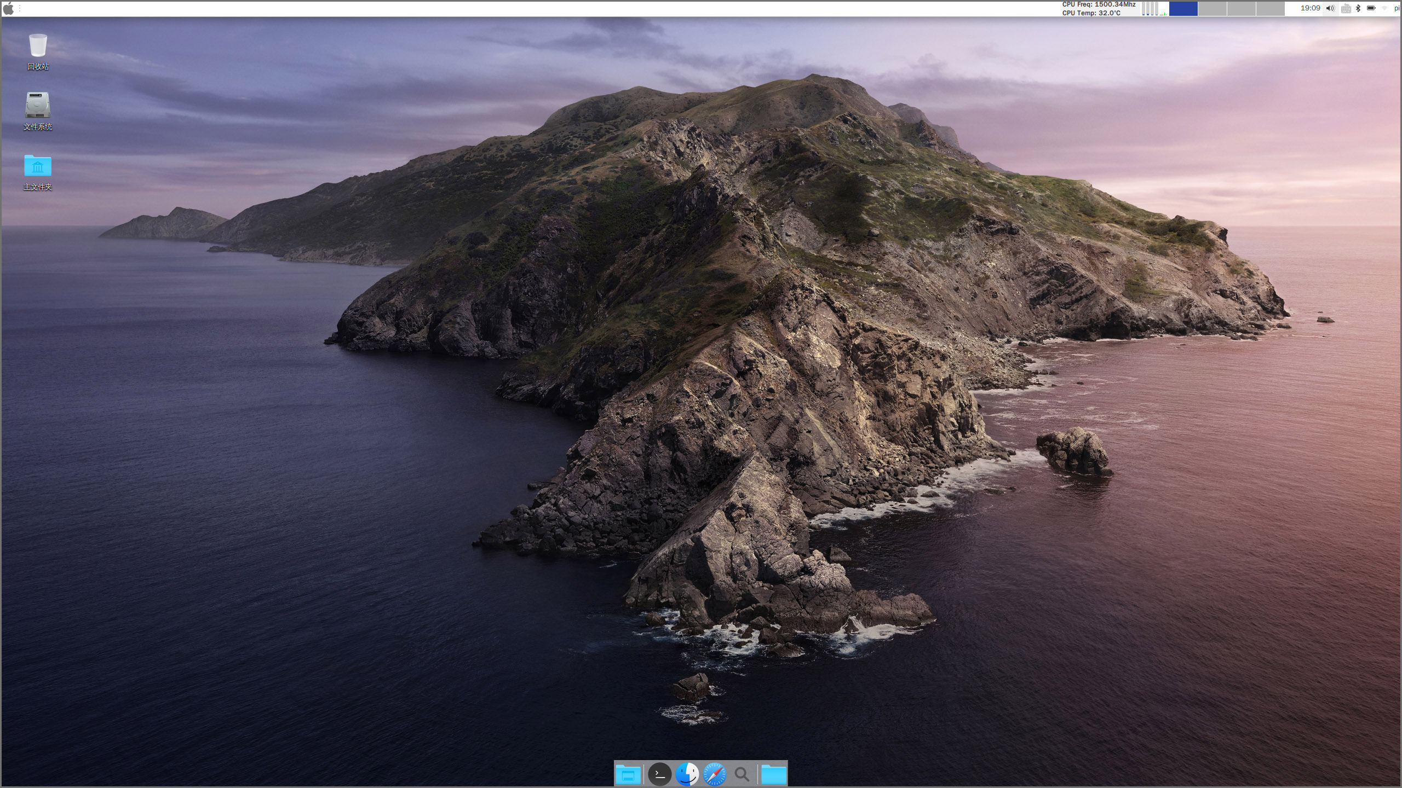
Task: Open the file system (文件系统) drive icon
Action: [x=38, y=106]
